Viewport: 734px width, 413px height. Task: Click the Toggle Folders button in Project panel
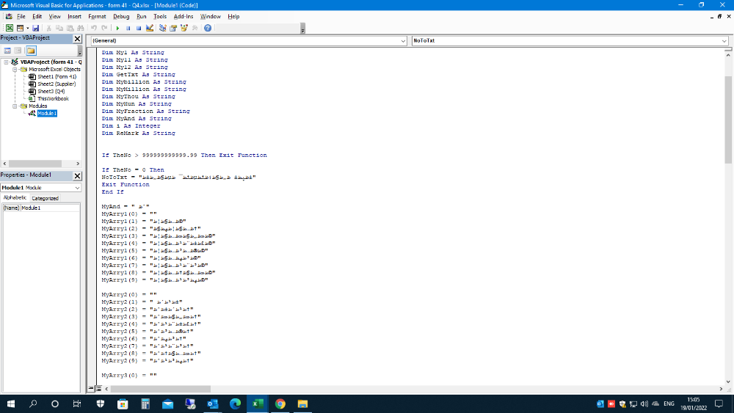pos(31,51)
